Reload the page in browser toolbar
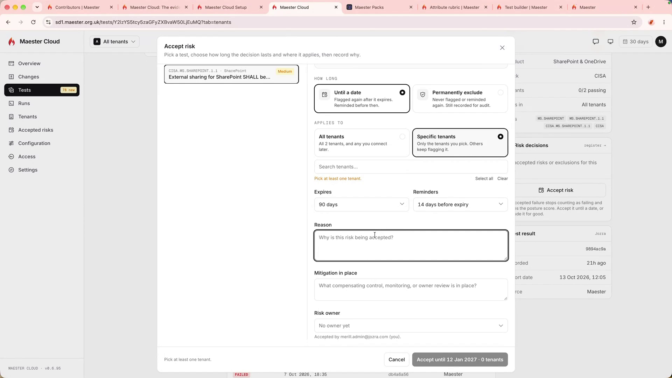 tap(33, 22)
